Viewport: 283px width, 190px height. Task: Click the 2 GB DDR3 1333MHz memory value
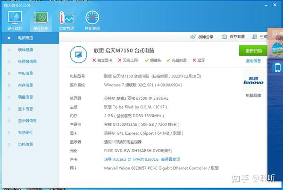pyautogui.click(x=134, y=116)
